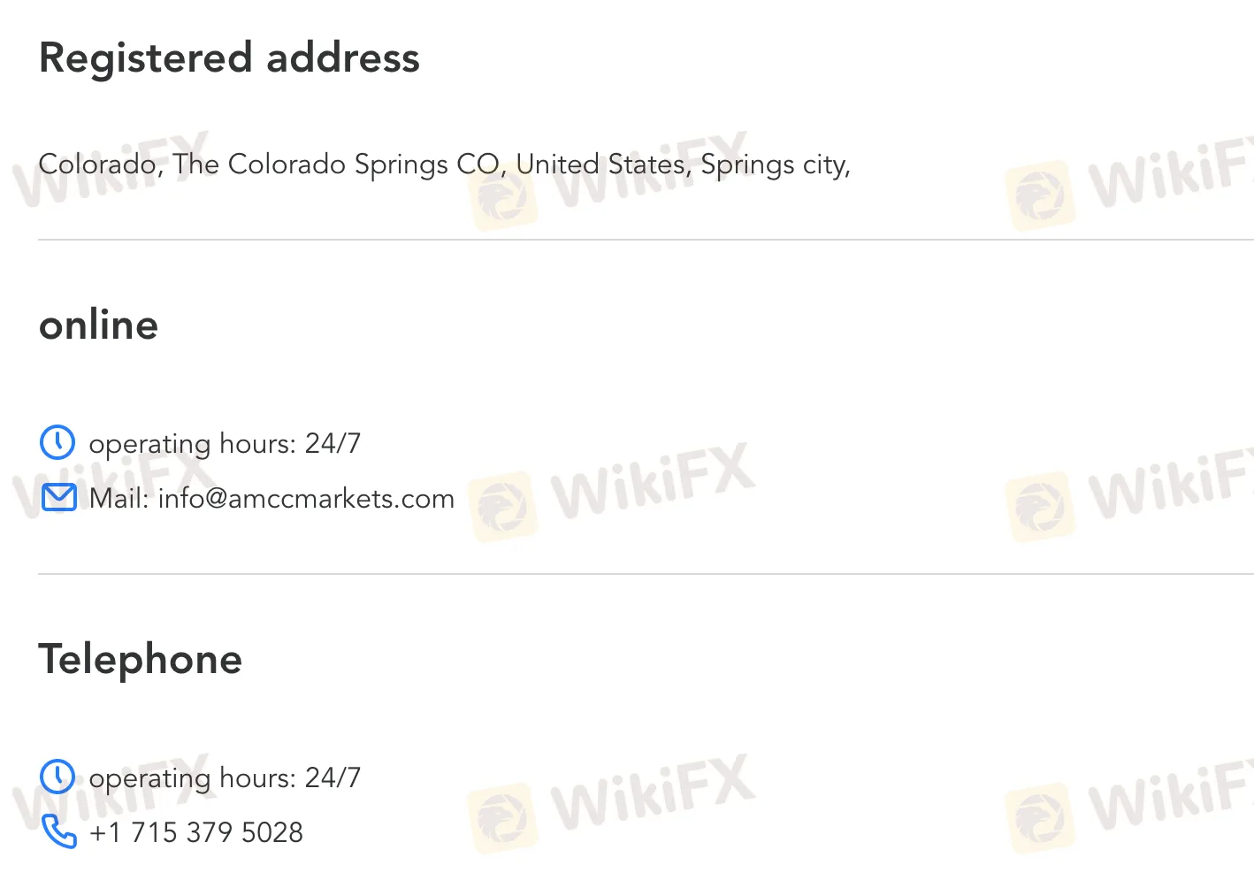This screenshot has height=888, width=1254.
Task: Click the blue mail envelope icon
Action: (x=59, y=498)
